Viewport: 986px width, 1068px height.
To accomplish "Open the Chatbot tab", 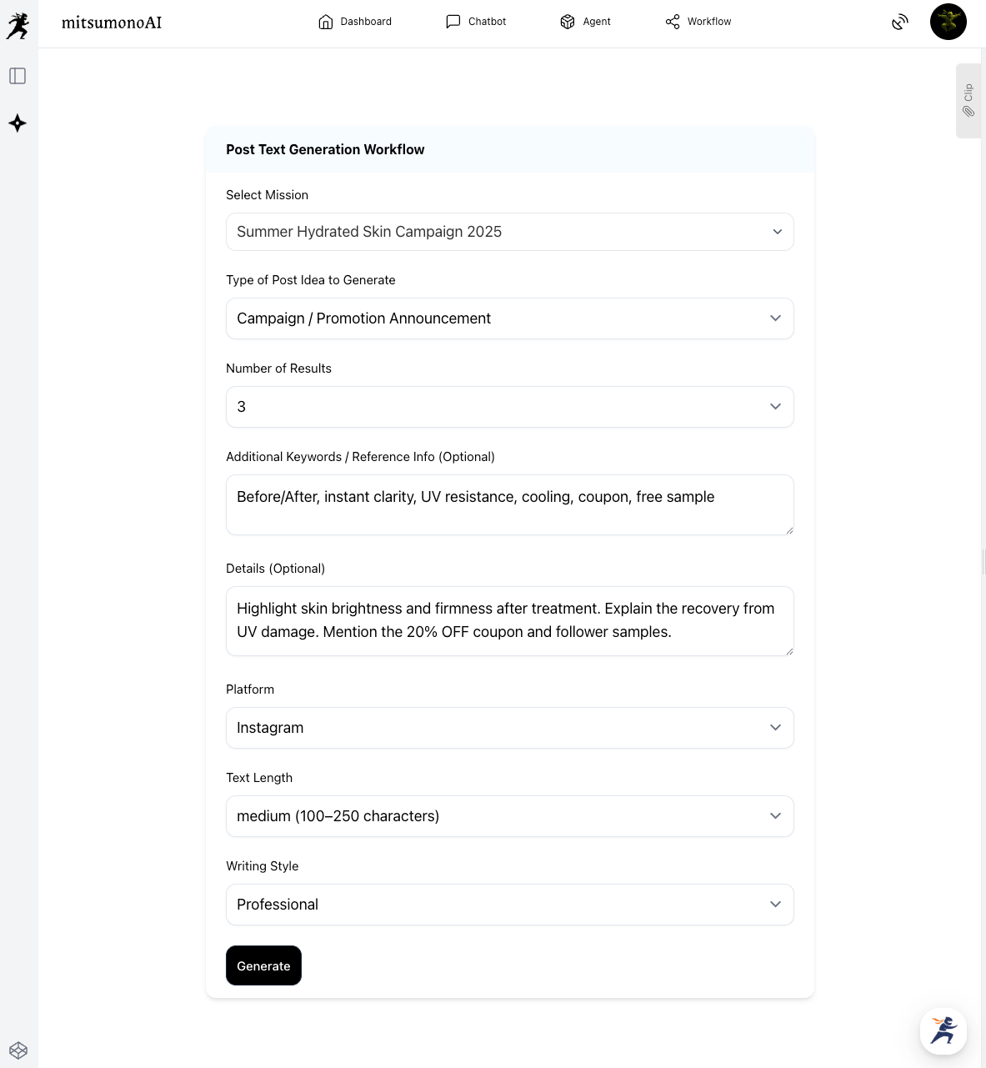I will click(x=476, y=22).
